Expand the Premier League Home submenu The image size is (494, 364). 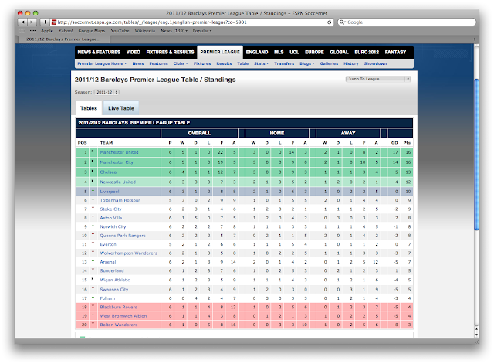(x=102, y=63)
